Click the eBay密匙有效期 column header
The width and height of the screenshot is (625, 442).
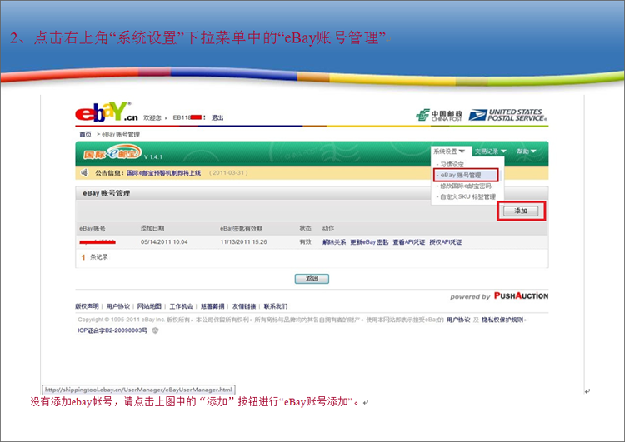point(241,229)
